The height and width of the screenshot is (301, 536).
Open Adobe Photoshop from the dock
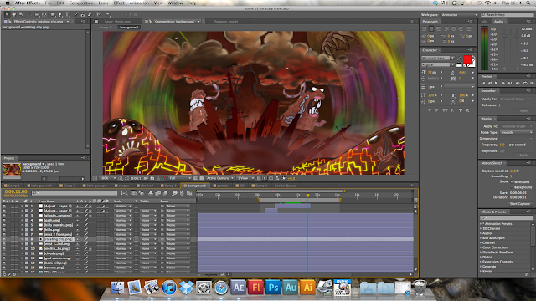click(x=273, y=288)
